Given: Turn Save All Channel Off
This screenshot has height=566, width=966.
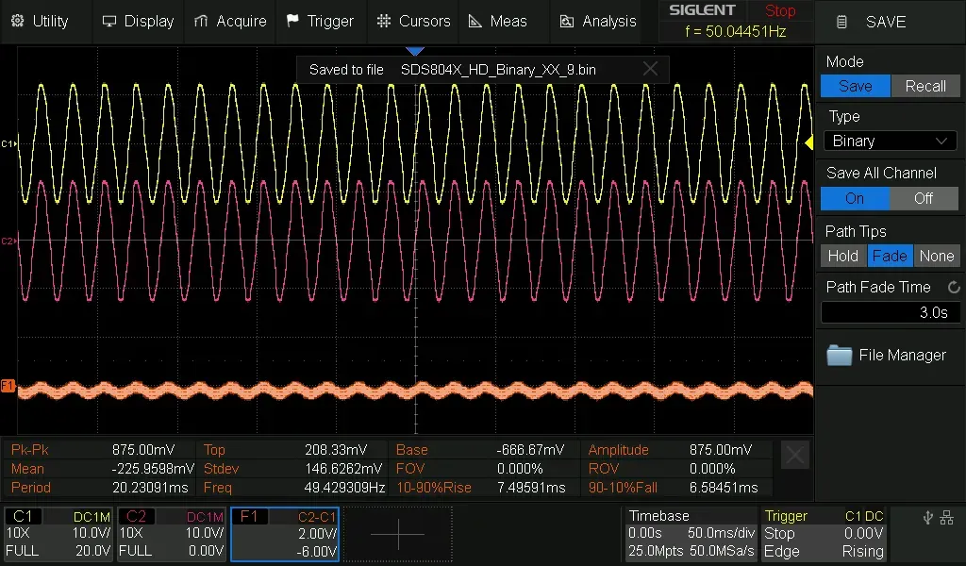Looking at the screenshot, I should pyautogui.click(x=924, y=198).
